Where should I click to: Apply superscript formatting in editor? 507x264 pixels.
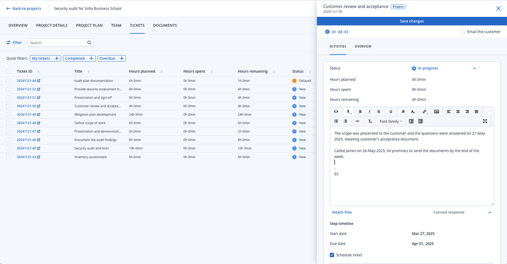[x=403, y=111]
